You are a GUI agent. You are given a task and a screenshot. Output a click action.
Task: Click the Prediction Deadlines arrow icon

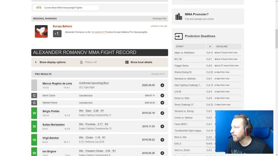click(179, 36)
